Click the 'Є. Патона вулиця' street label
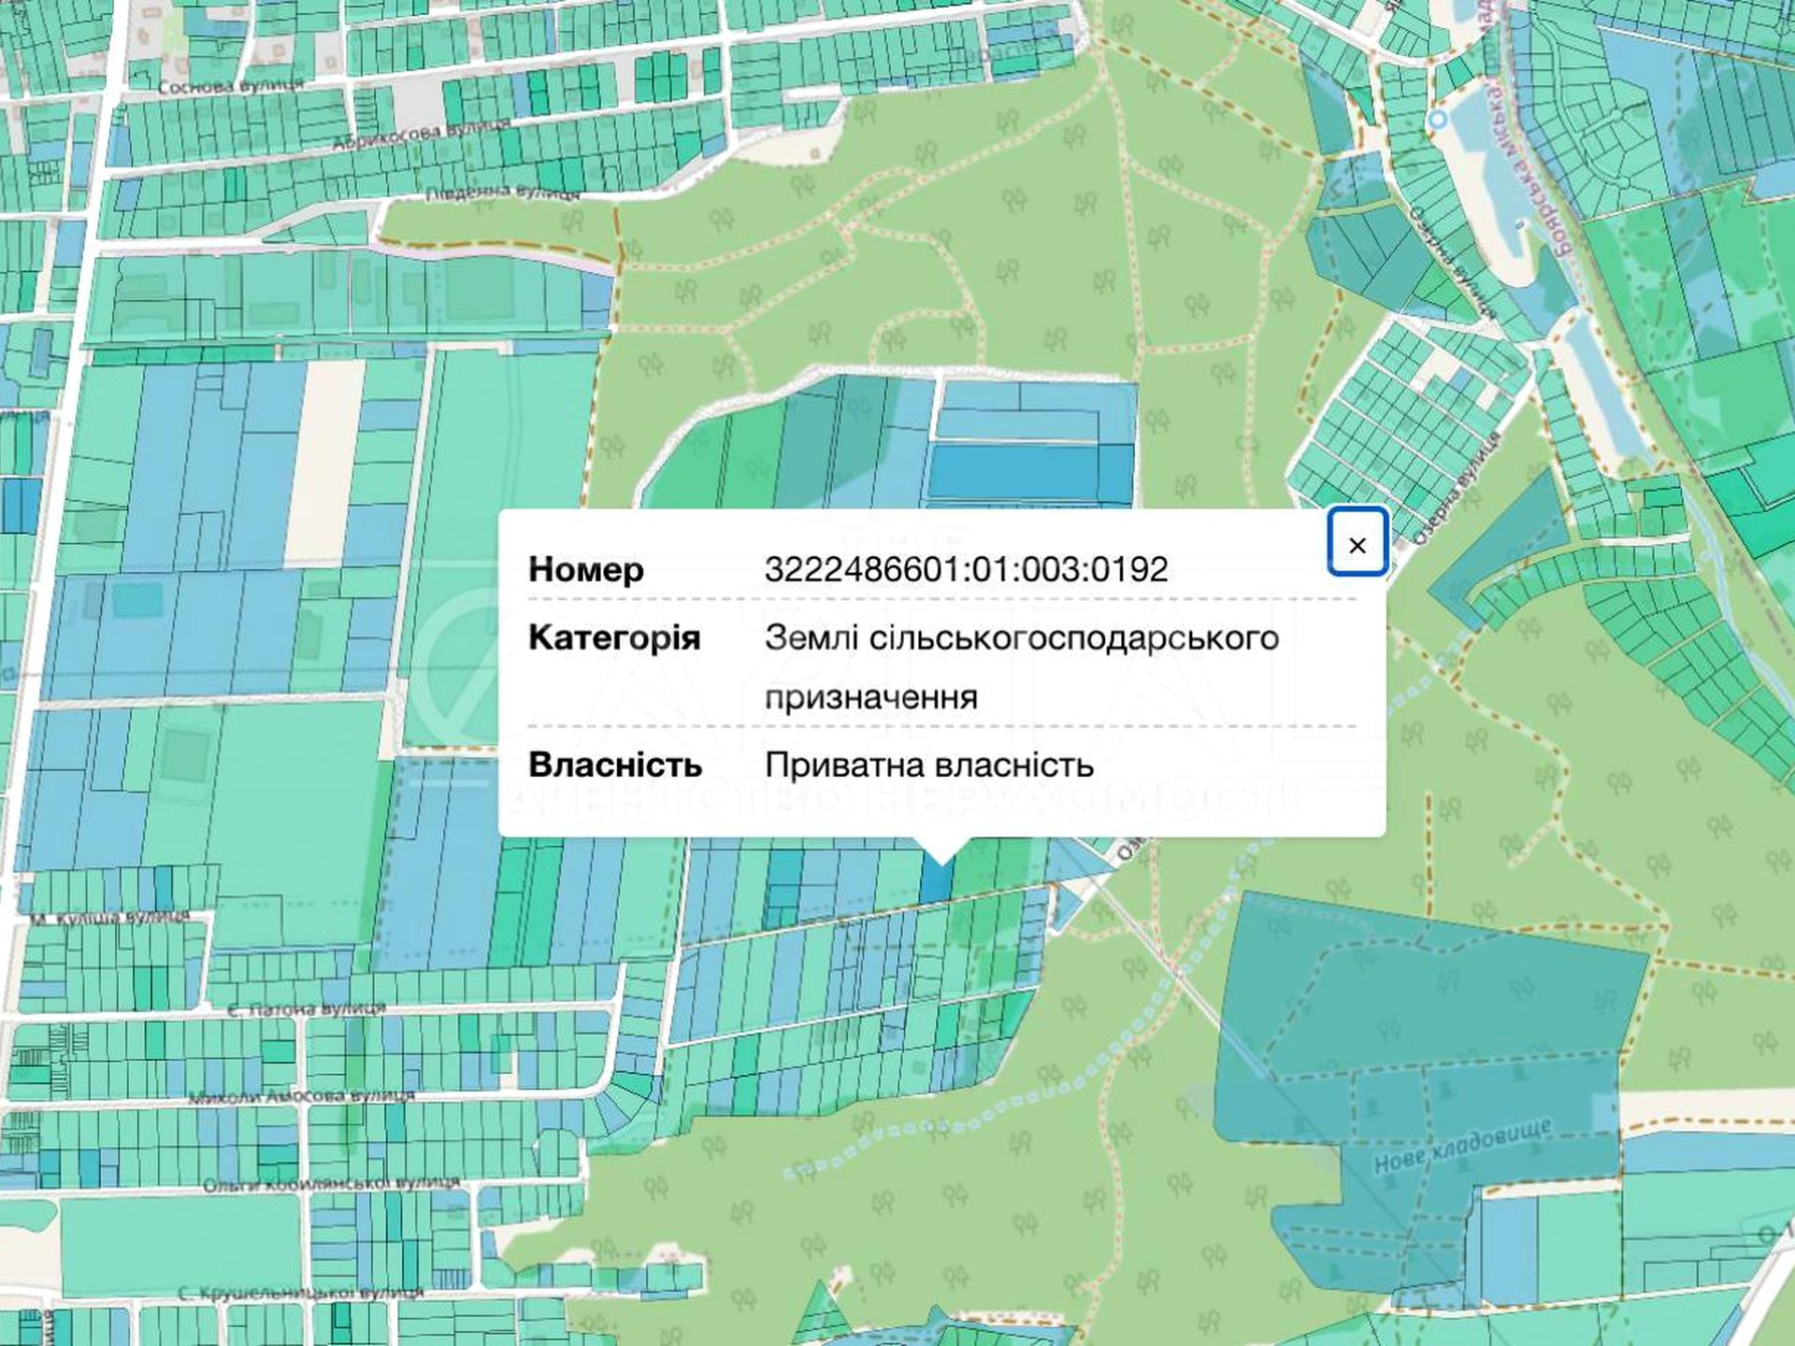 tap(307, 1009)
